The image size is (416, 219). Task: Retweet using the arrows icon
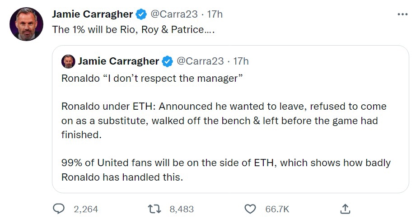tap(155, 209)
